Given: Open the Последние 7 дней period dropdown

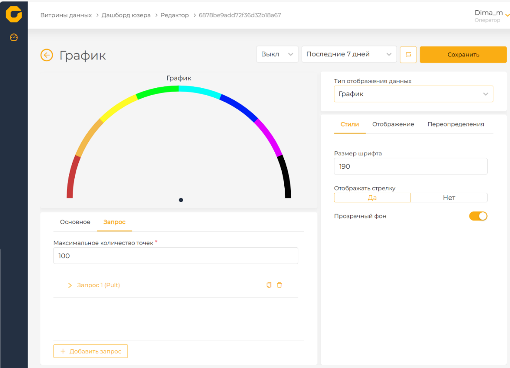Looking at the screenshot, I should pyautogui.click(x=349, y=54).
